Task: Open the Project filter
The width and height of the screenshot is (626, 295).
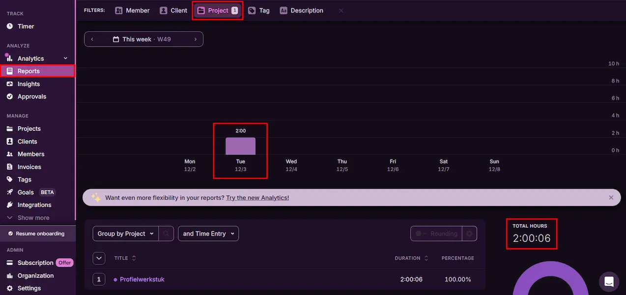Action: tap(217, 10)
